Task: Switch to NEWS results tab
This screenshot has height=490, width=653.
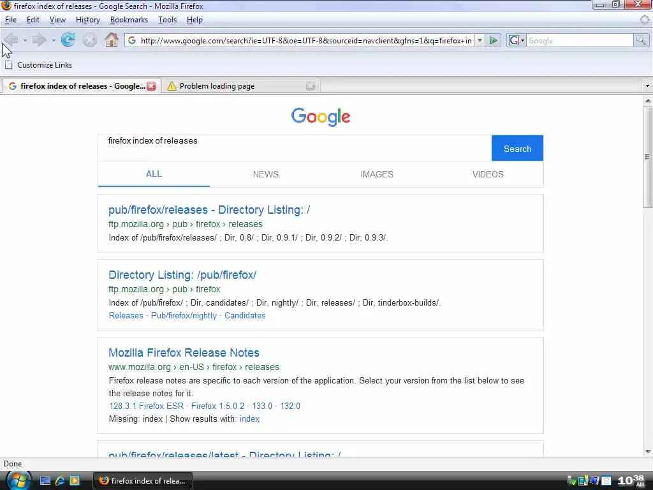Action: point(266,174)
